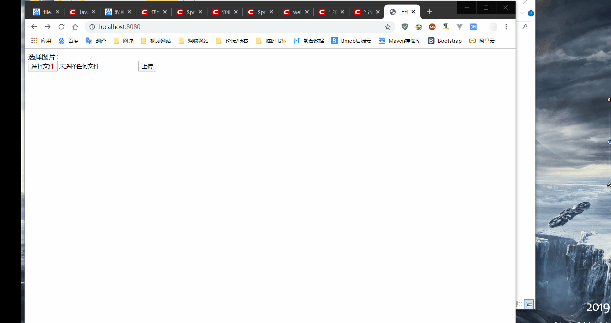Viewport: 611px width, 323px height.
Task: Click 上传 to upload the image
Action: [x=147, y=66]
